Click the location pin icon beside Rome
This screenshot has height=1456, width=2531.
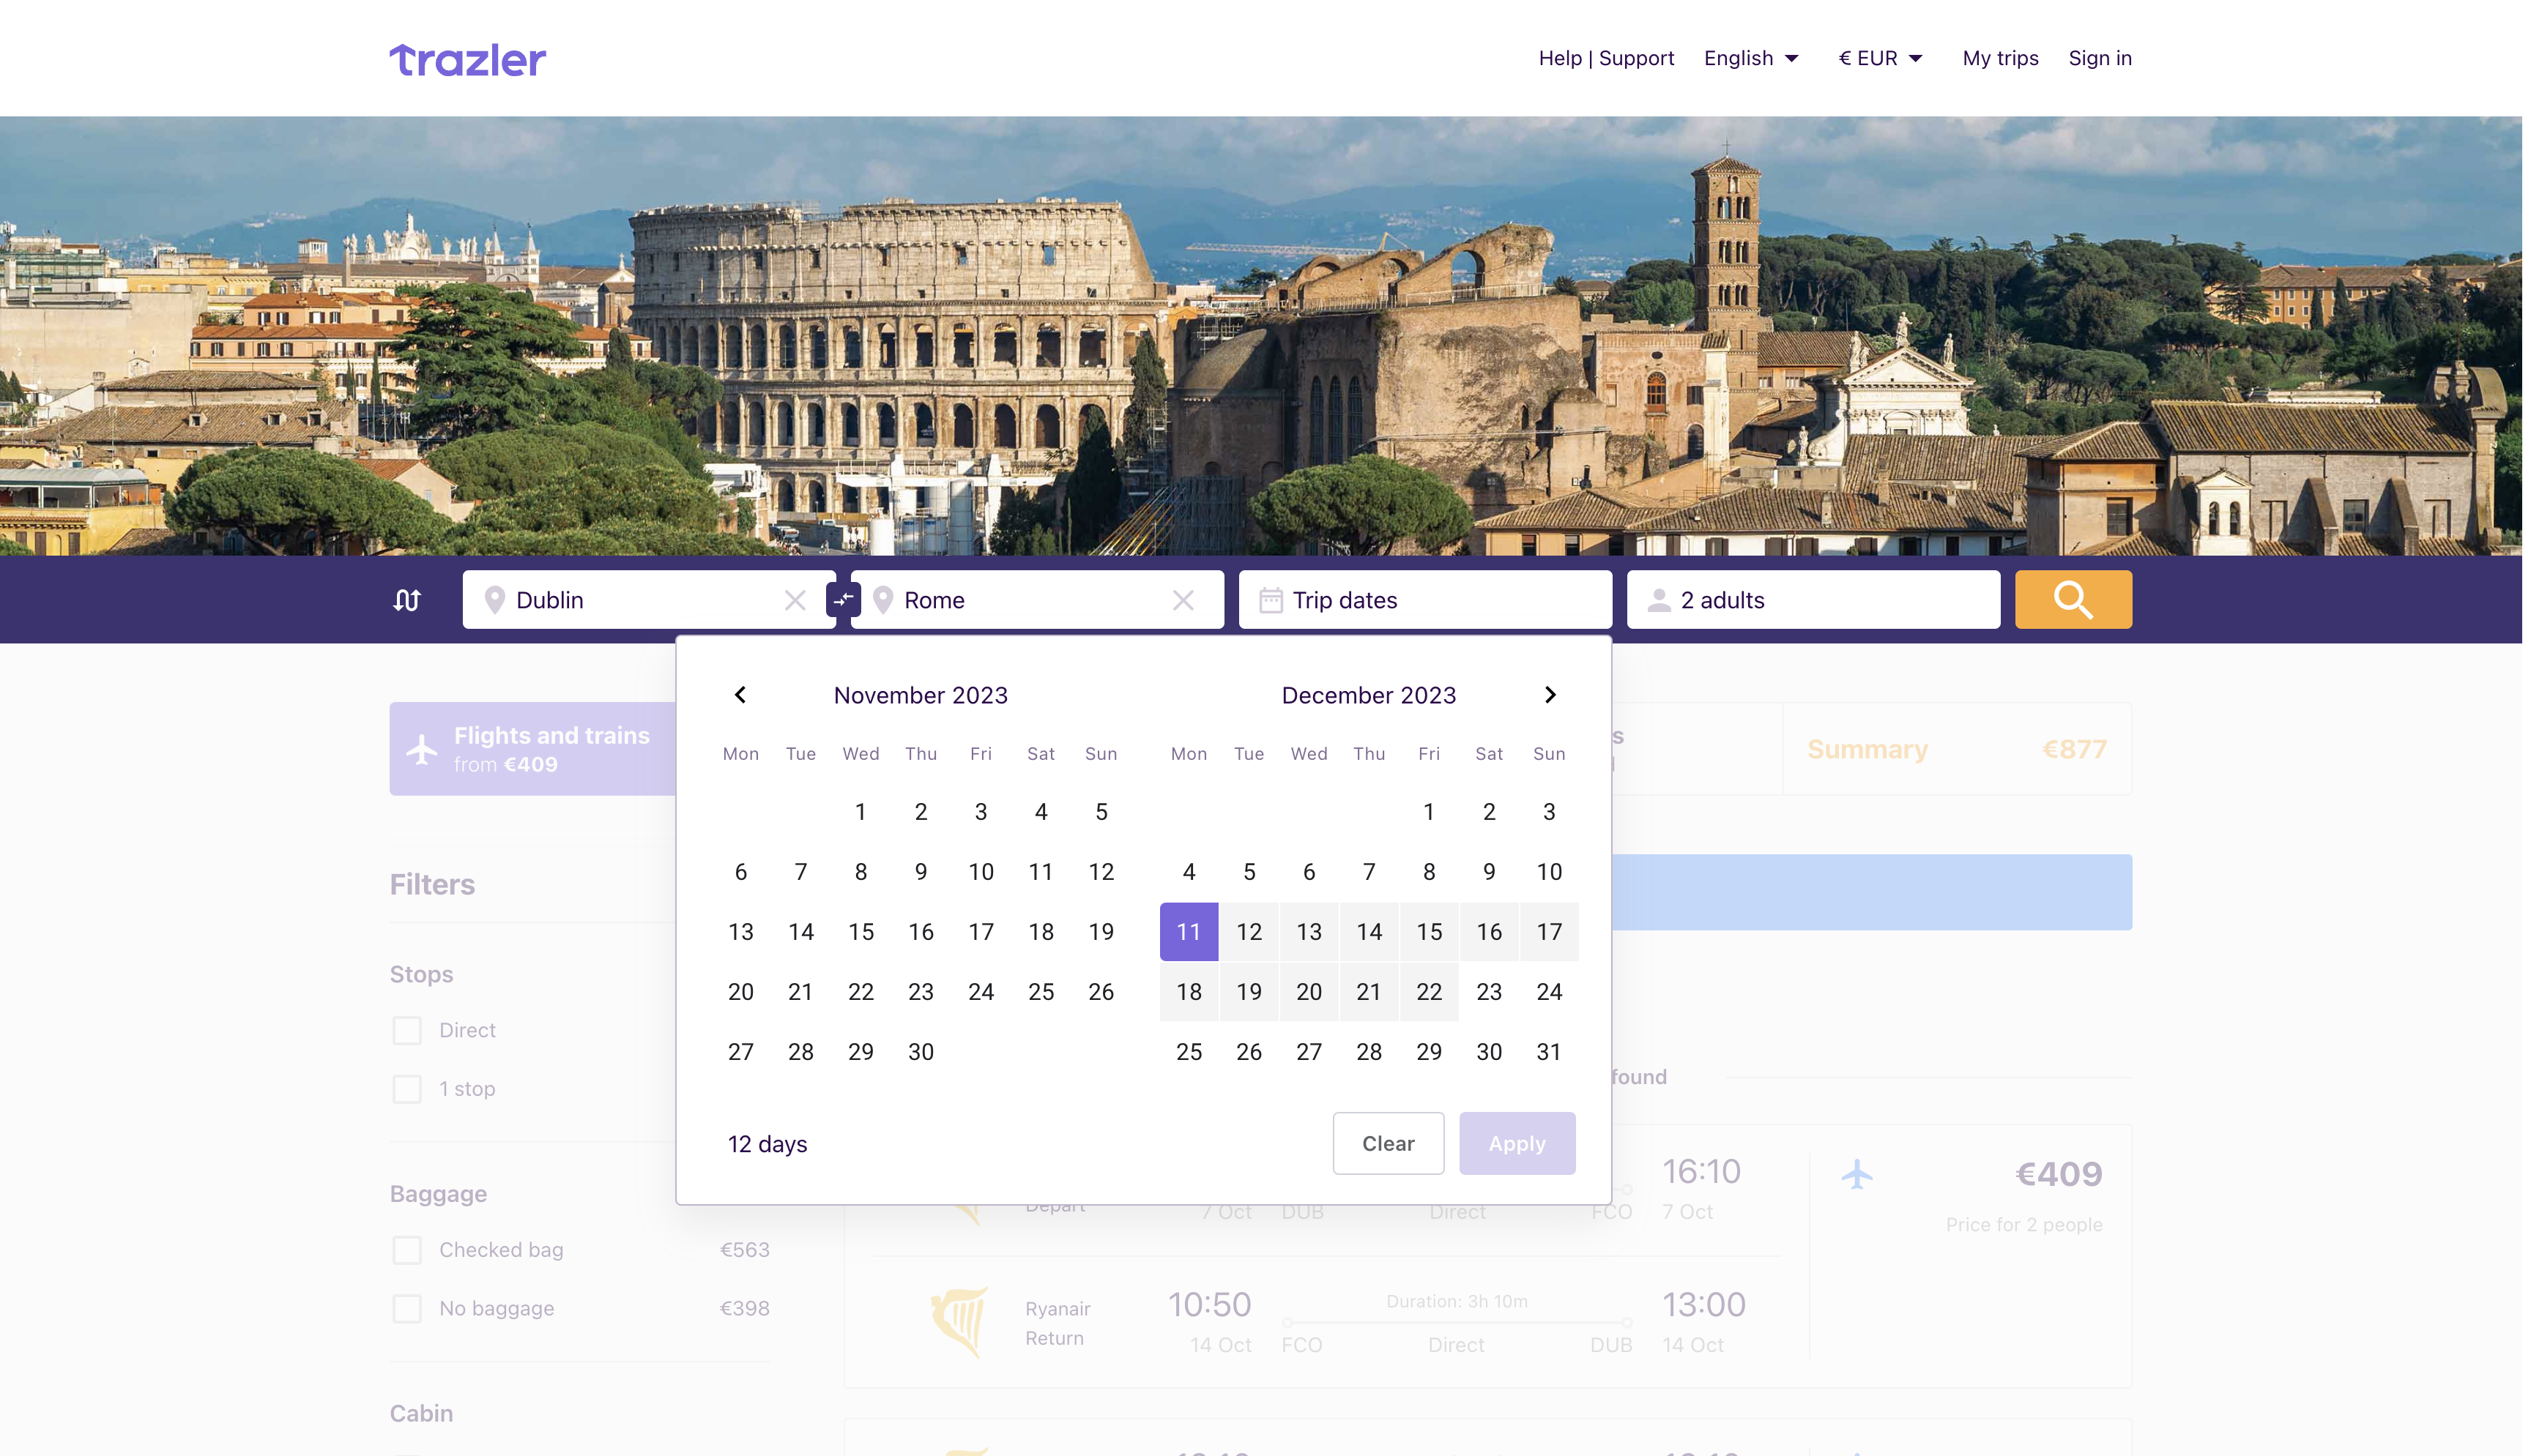click(x=882, y=600)
